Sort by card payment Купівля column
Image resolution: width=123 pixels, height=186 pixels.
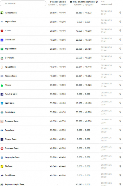[x=78, y=5]
